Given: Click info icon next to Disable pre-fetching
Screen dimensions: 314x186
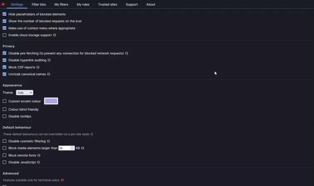Looking at the screenshot, I should click(126, 53).
